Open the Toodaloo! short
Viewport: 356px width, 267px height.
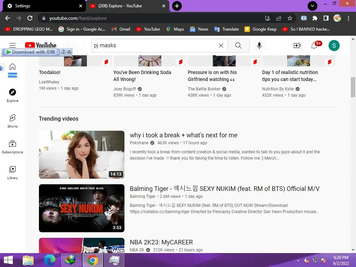coord(49,72)
